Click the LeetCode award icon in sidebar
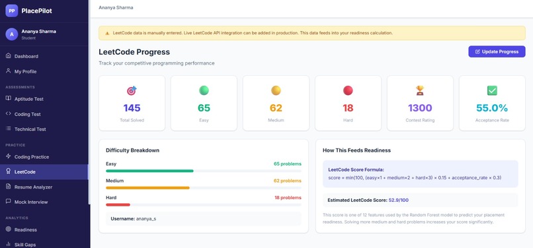The image size is (533, 248). [x=9, y=171]
